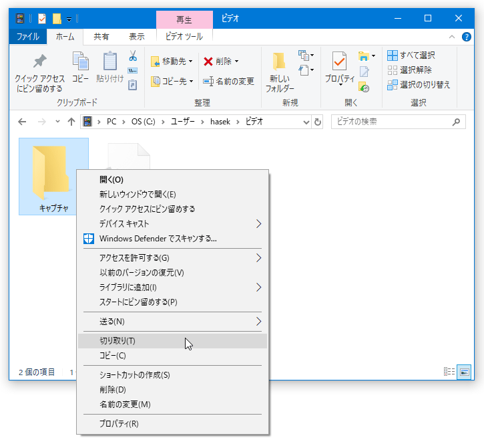Choose Delete (削除(D)) in context menu

point(172,390)
